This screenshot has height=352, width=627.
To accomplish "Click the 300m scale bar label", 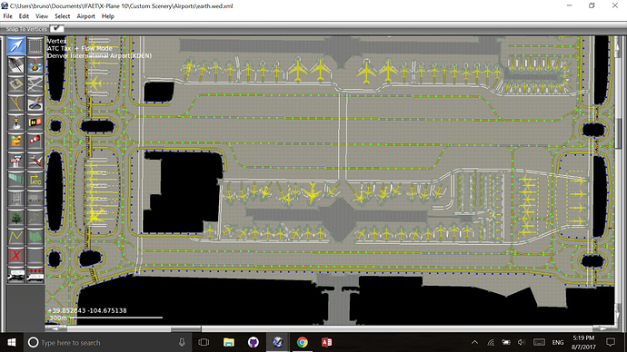I will [x=58, y=318].
